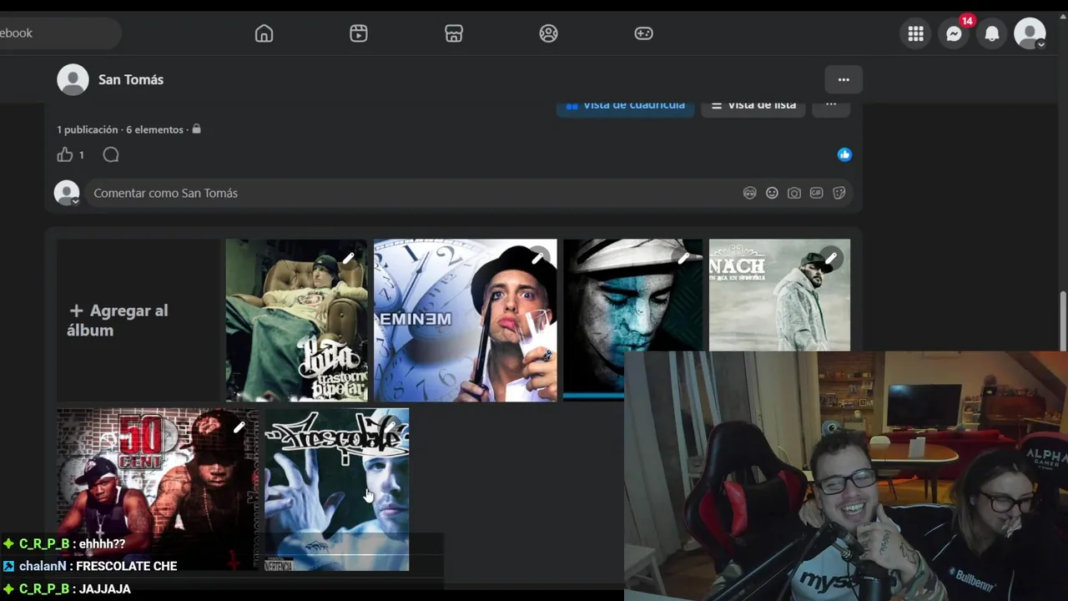Click chat message 'JAJJAJA' by C_R_P_B

(103, 589)
